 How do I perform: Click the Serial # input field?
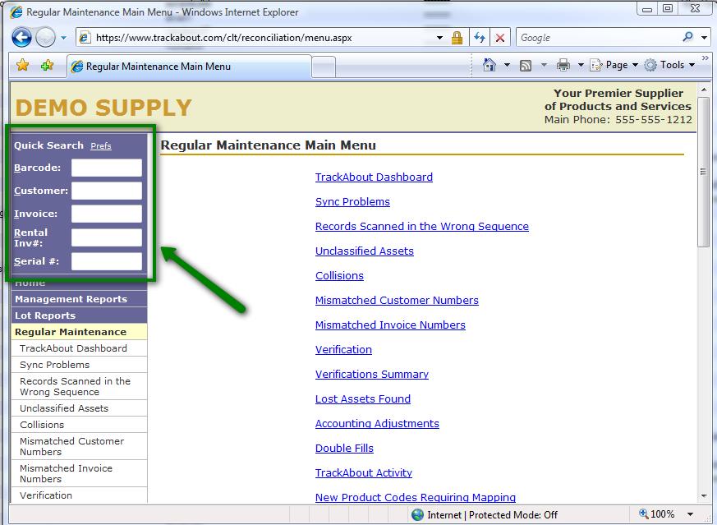click(107, 261)
